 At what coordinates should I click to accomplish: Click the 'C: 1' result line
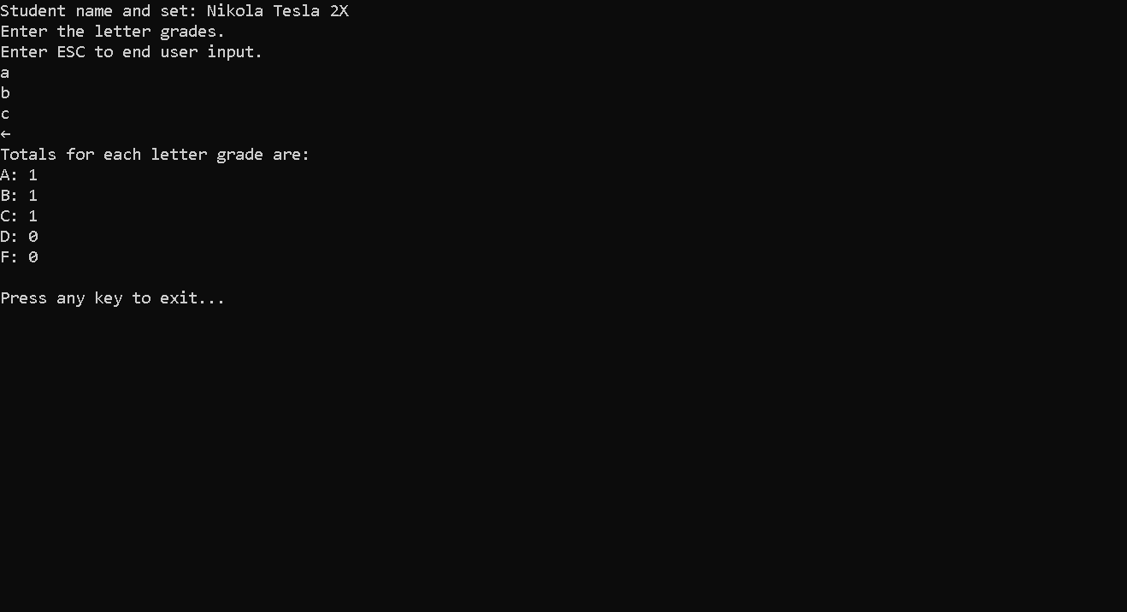pos(19,216)
